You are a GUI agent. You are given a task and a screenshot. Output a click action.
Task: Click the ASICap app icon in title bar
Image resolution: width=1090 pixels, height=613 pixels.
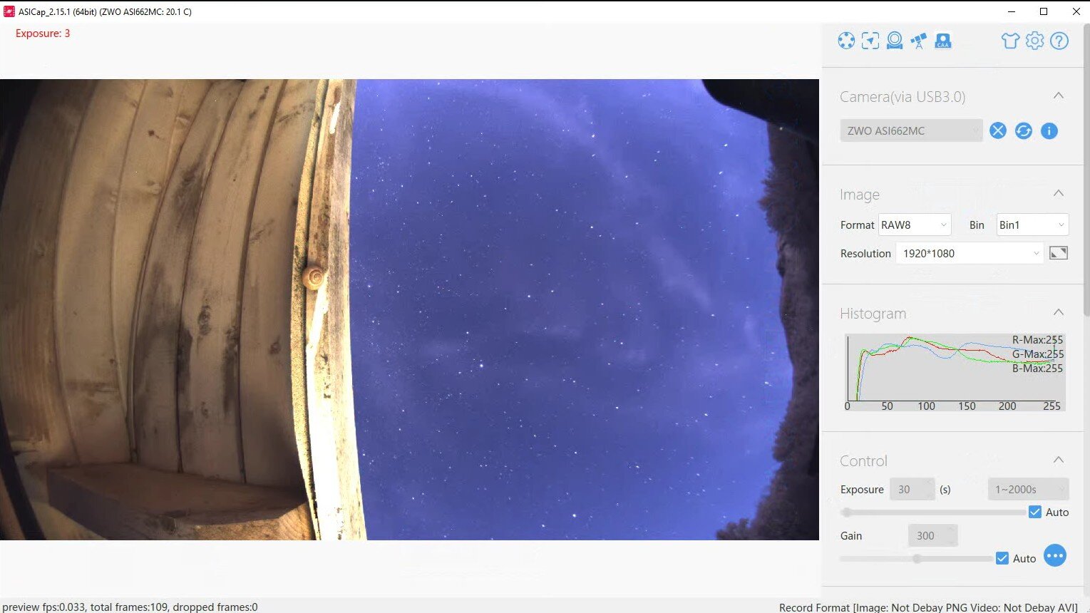pos(9,11)
